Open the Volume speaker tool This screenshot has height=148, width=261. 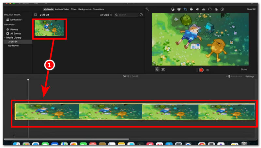198,9
